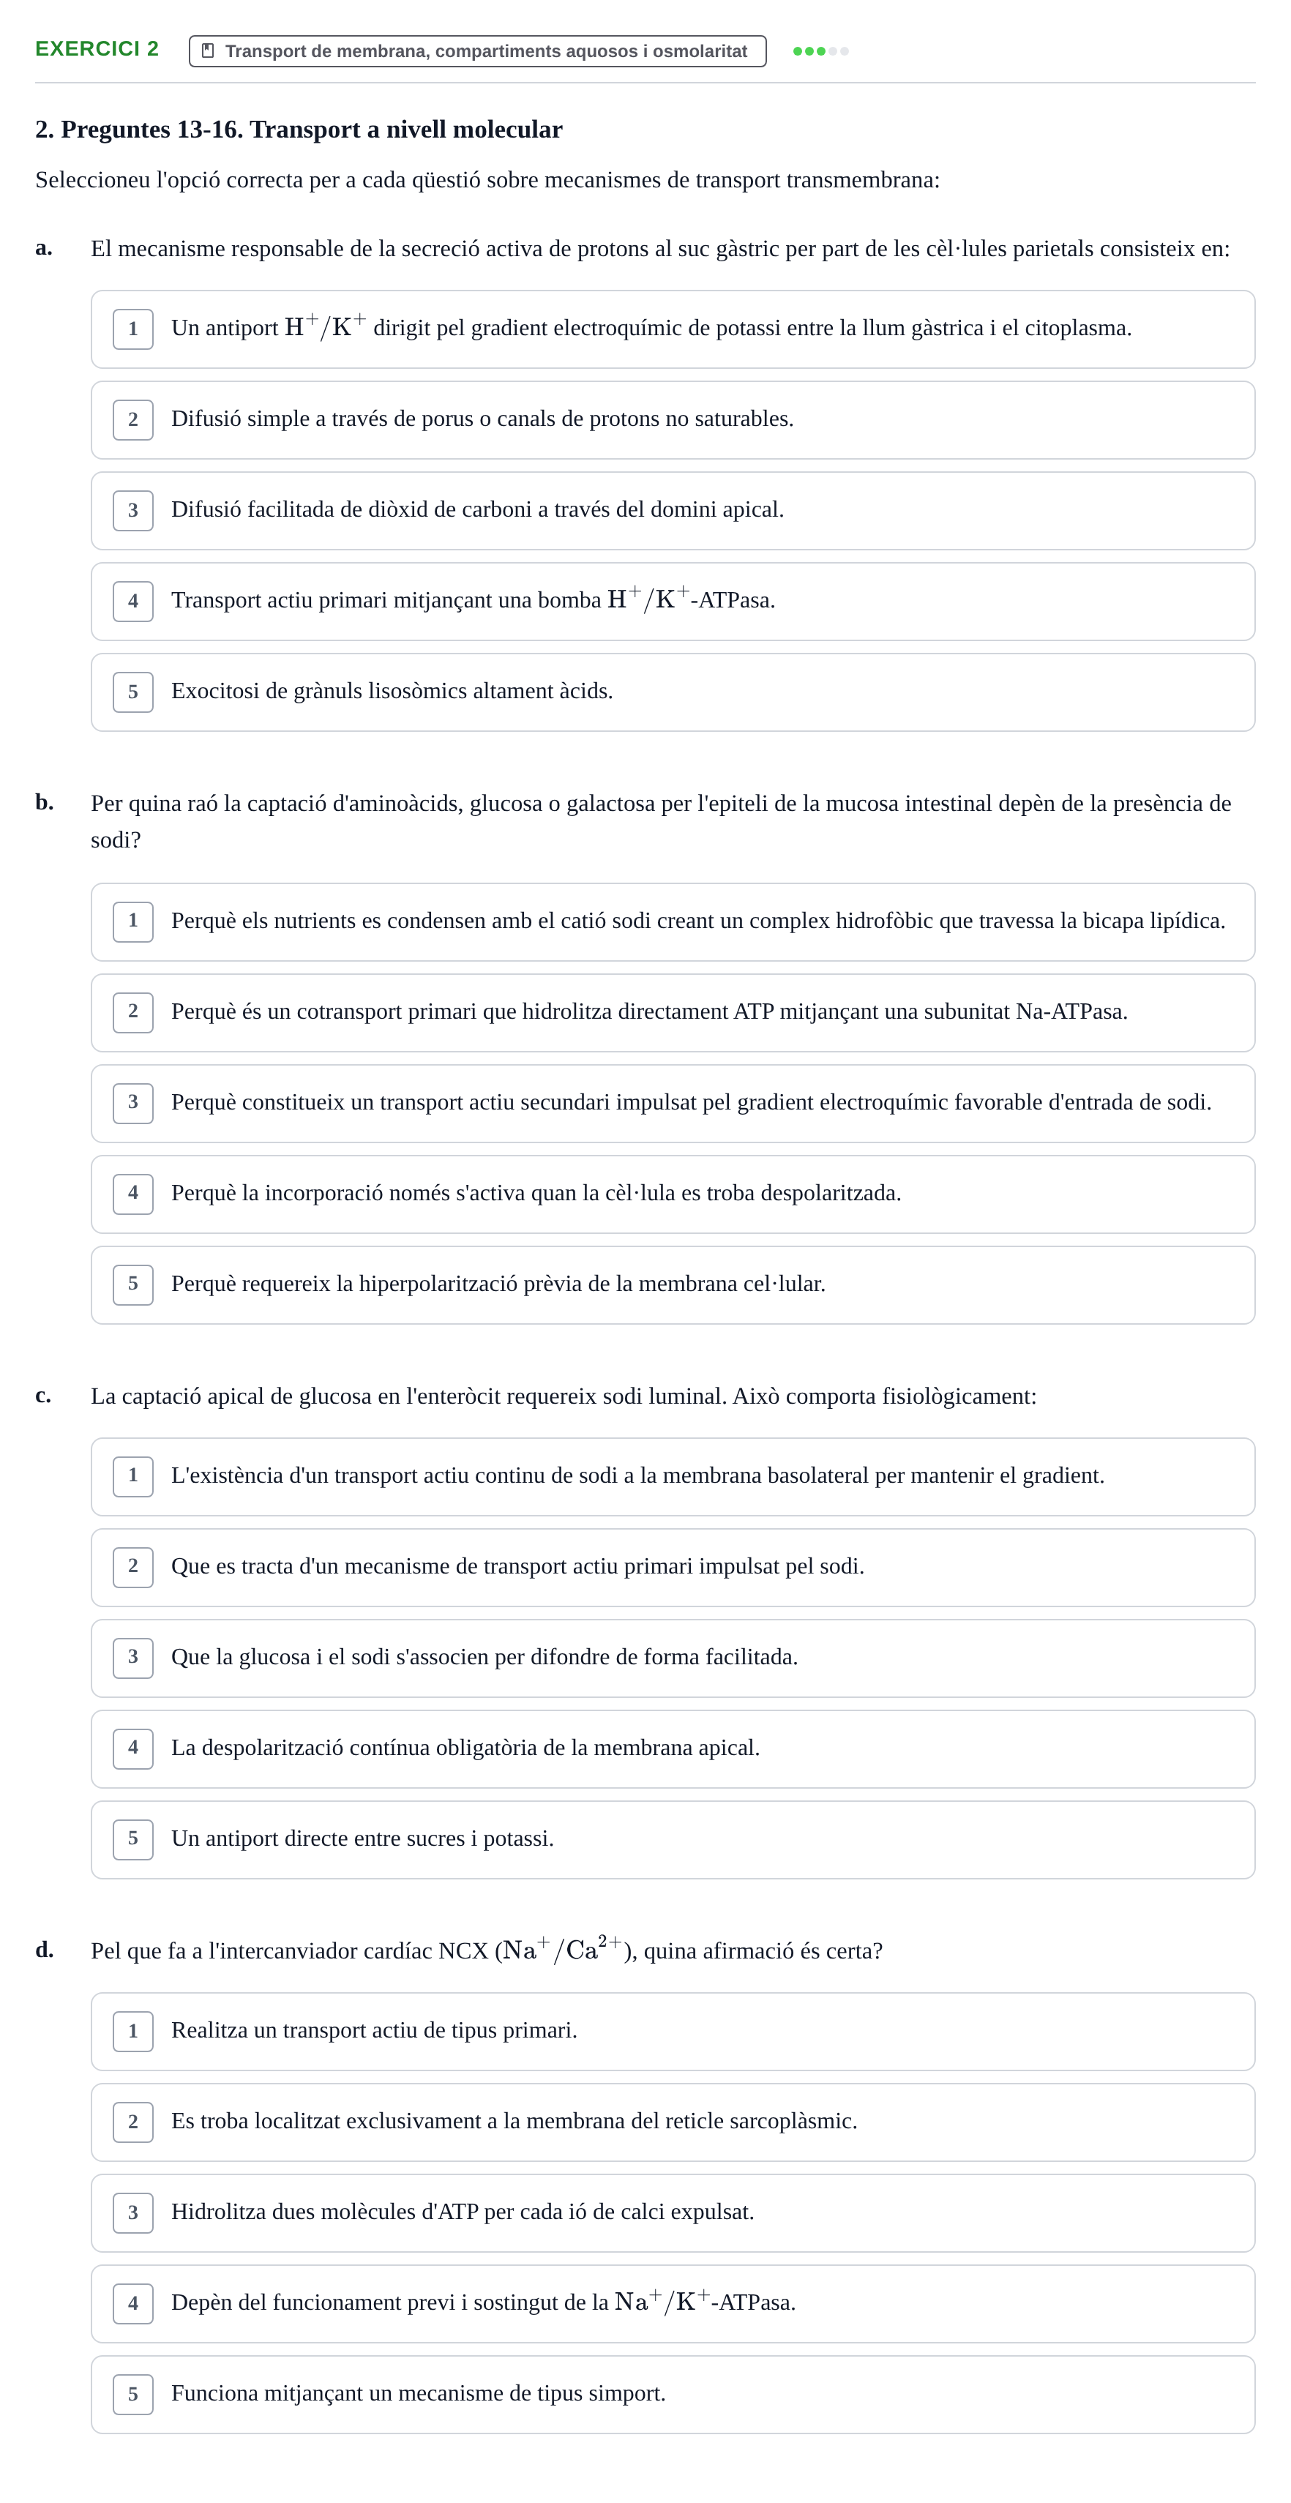Select option 1 antiport H+/K+ in question a

click(673, 329)
